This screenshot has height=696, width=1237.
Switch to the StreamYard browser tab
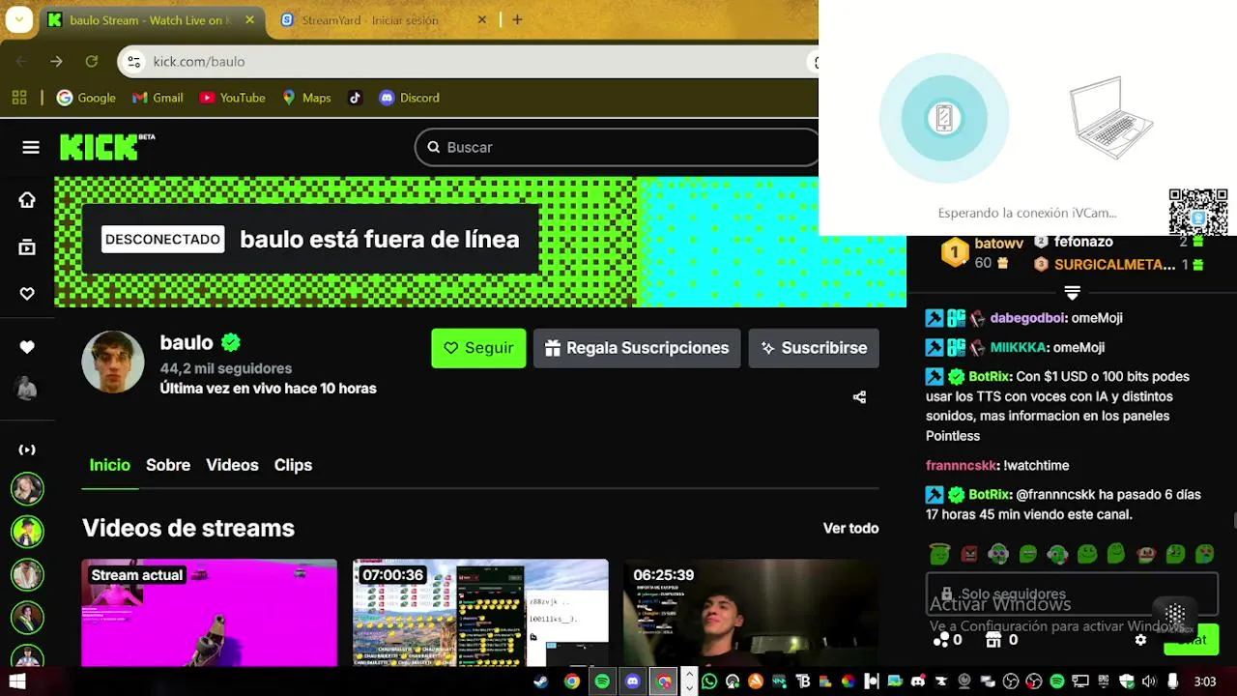tap(384, 19)
